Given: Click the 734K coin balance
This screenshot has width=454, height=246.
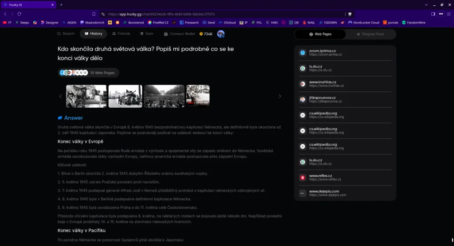Looking at the screenshot, I should tap(206, 34).
